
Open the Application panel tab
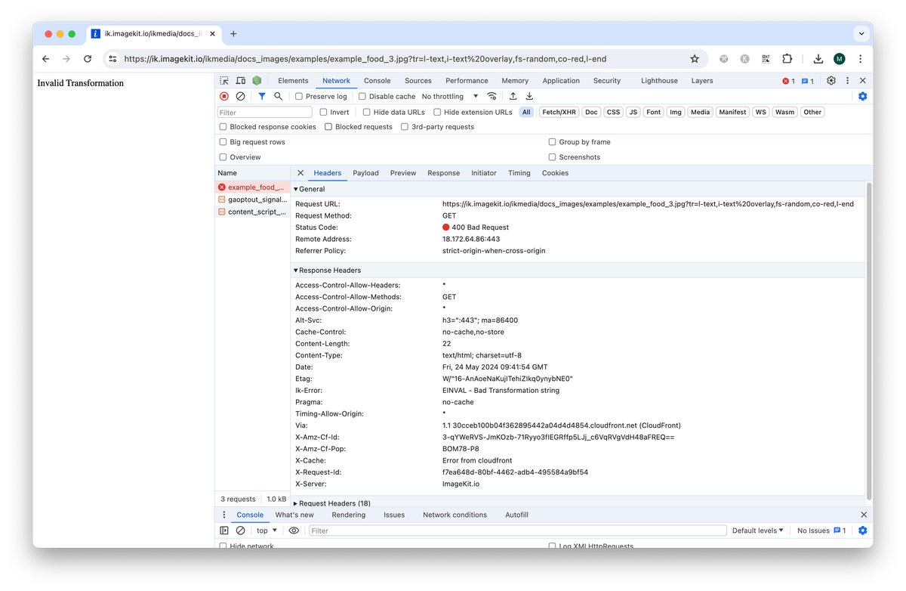tap(561, 81)
